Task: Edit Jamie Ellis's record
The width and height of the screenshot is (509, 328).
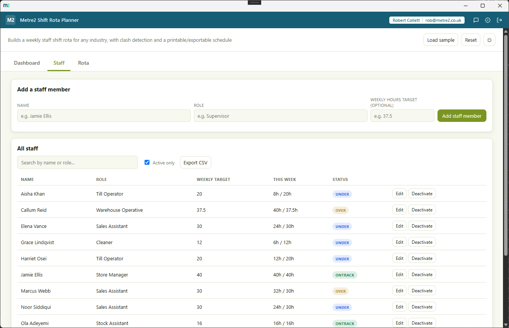Action: click(399, 275)
